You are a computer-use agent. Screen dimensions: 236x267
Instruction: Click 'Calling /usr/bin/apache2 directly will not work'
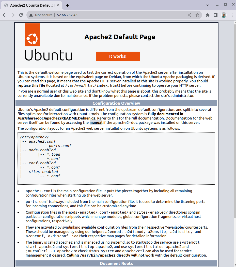[x=110, y=255]
